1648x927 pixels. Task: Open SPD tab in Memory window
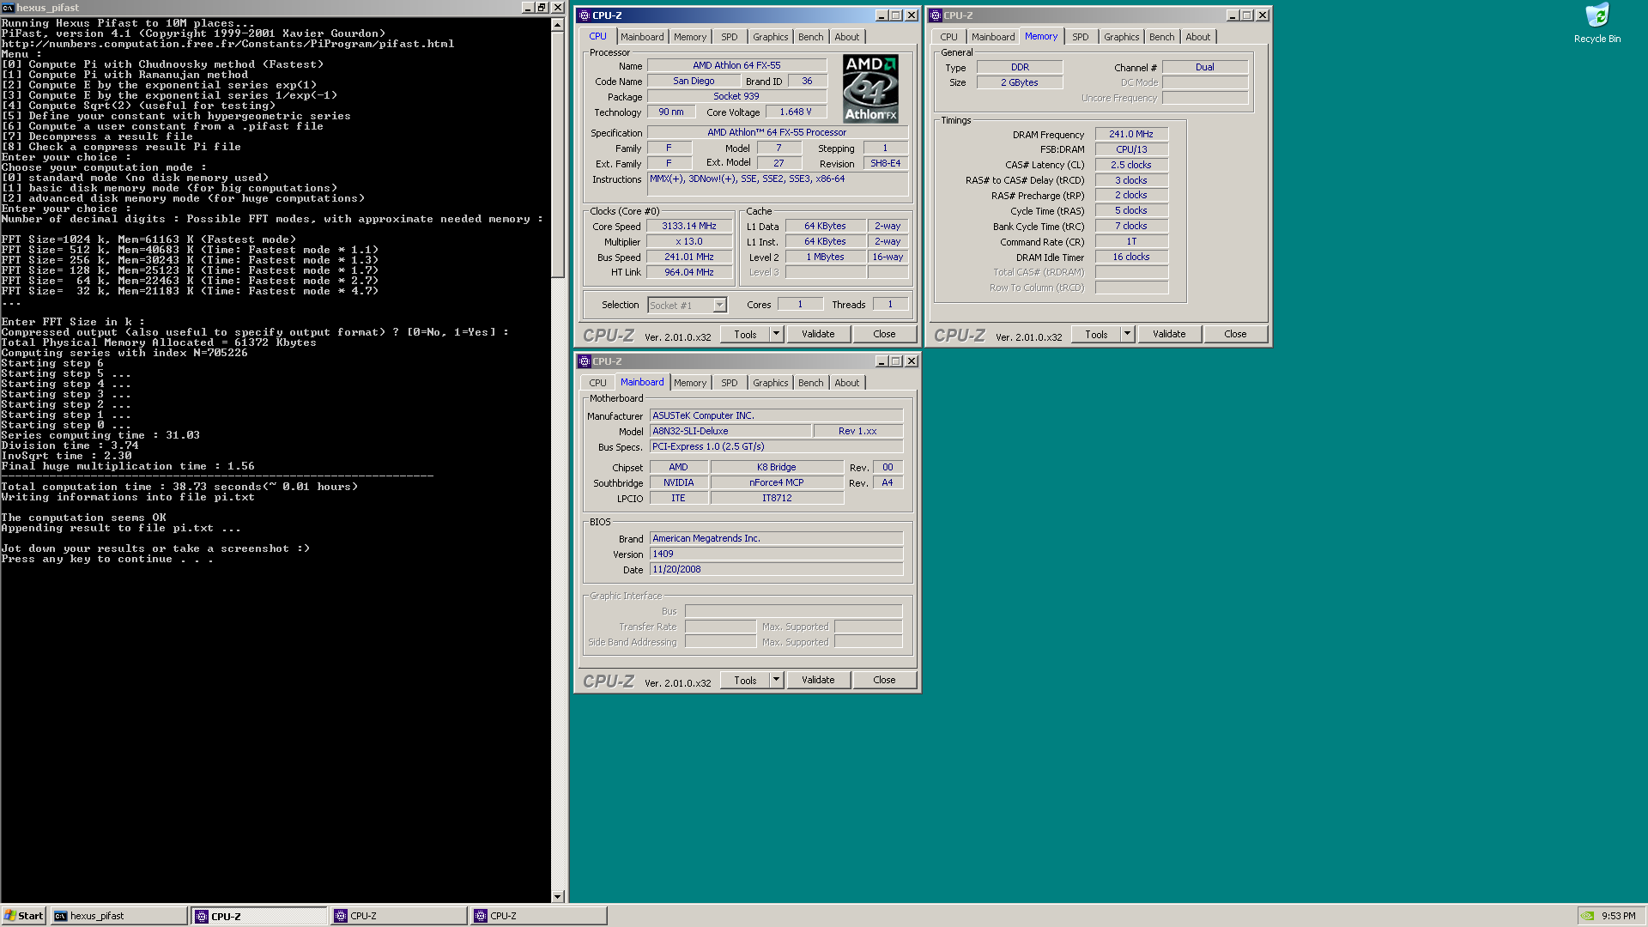click(1081, 37)
